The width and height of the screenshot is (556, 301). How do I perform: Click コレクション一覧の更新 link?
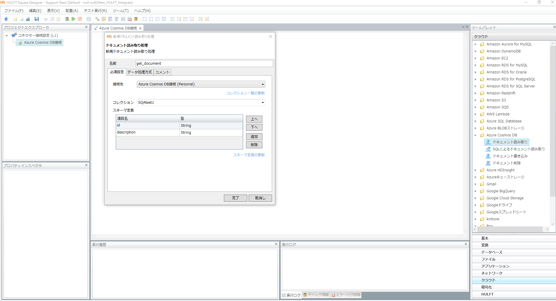pos(245,93)
